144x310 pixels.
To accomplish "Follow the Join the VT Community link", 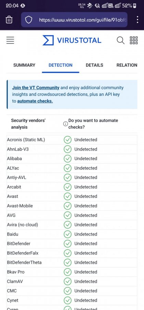I will tap(36, 87).
